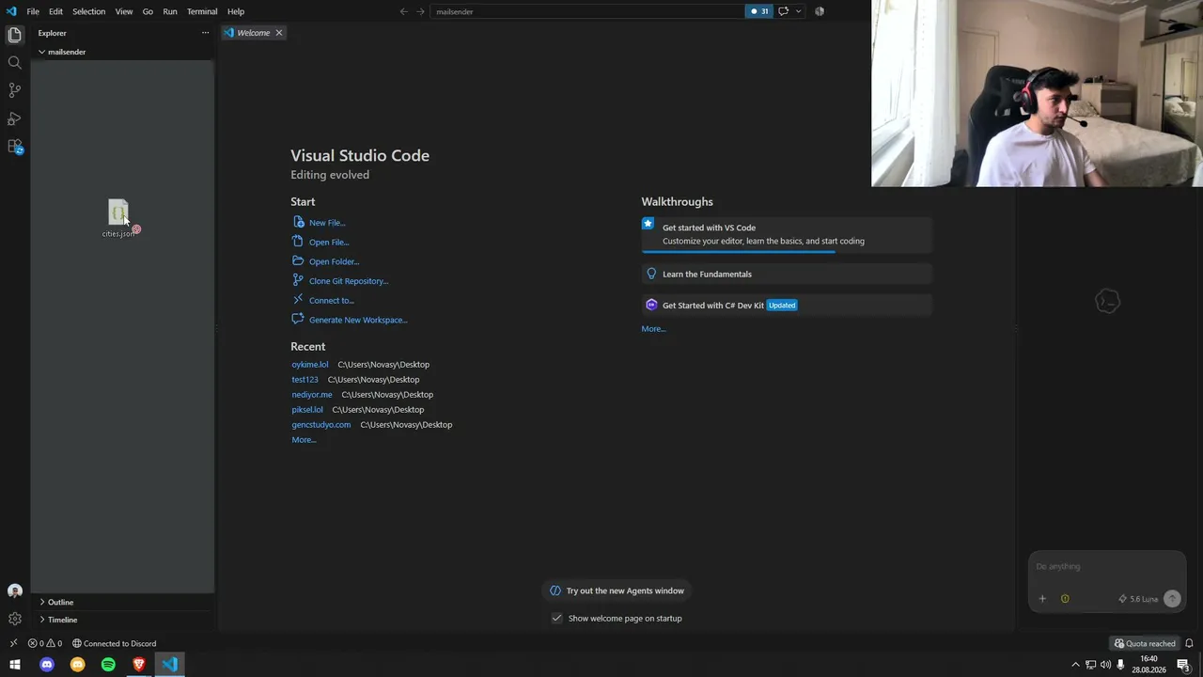This screenshot has height=677, width=1203.
Task: Click Generate New Workspace... link
Action: pyautogui.click(x=358, y=320)
